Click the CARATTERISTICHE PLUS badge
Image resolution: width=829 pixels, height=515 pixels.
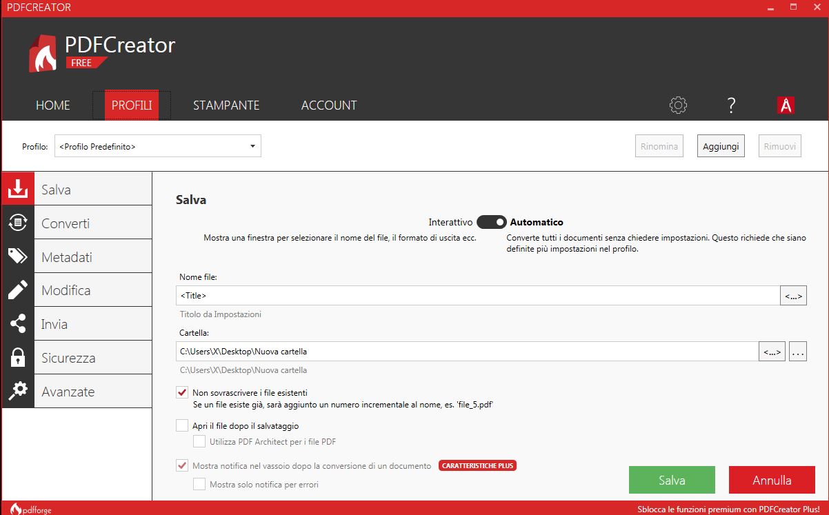point(477,465)
